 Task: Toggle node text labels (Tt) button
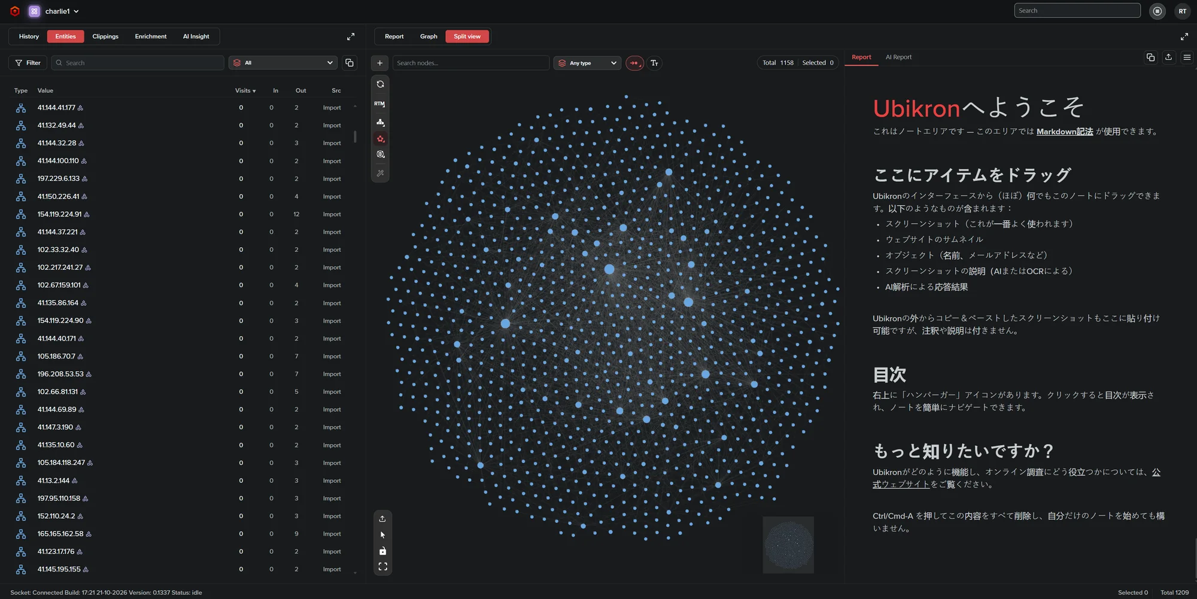pos(654,63)
